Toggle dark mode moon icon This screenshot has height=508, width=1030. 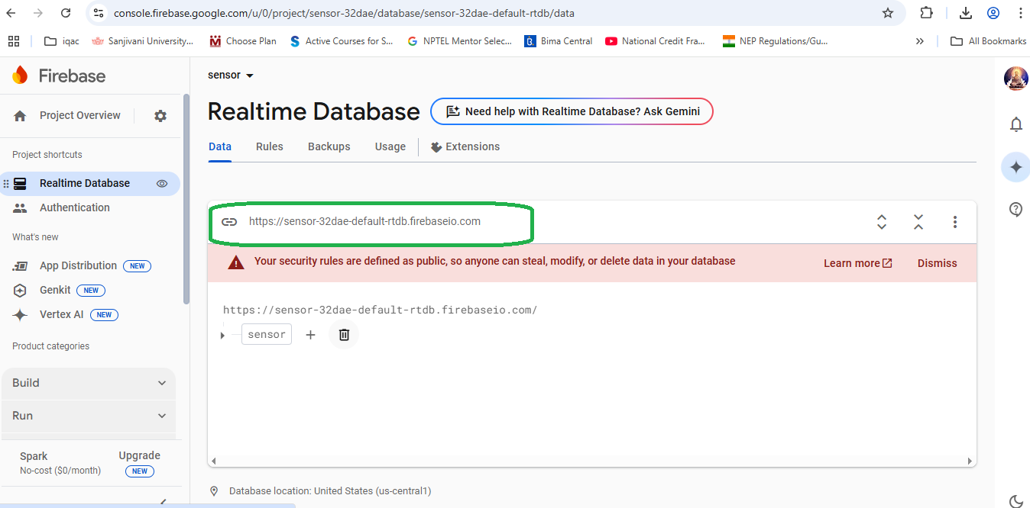coord(1016,501)
